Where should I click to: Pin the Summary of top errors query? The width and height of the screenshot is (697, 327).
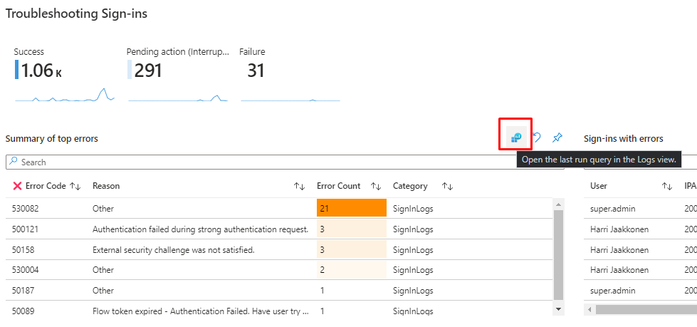click(x=557, y=137)
